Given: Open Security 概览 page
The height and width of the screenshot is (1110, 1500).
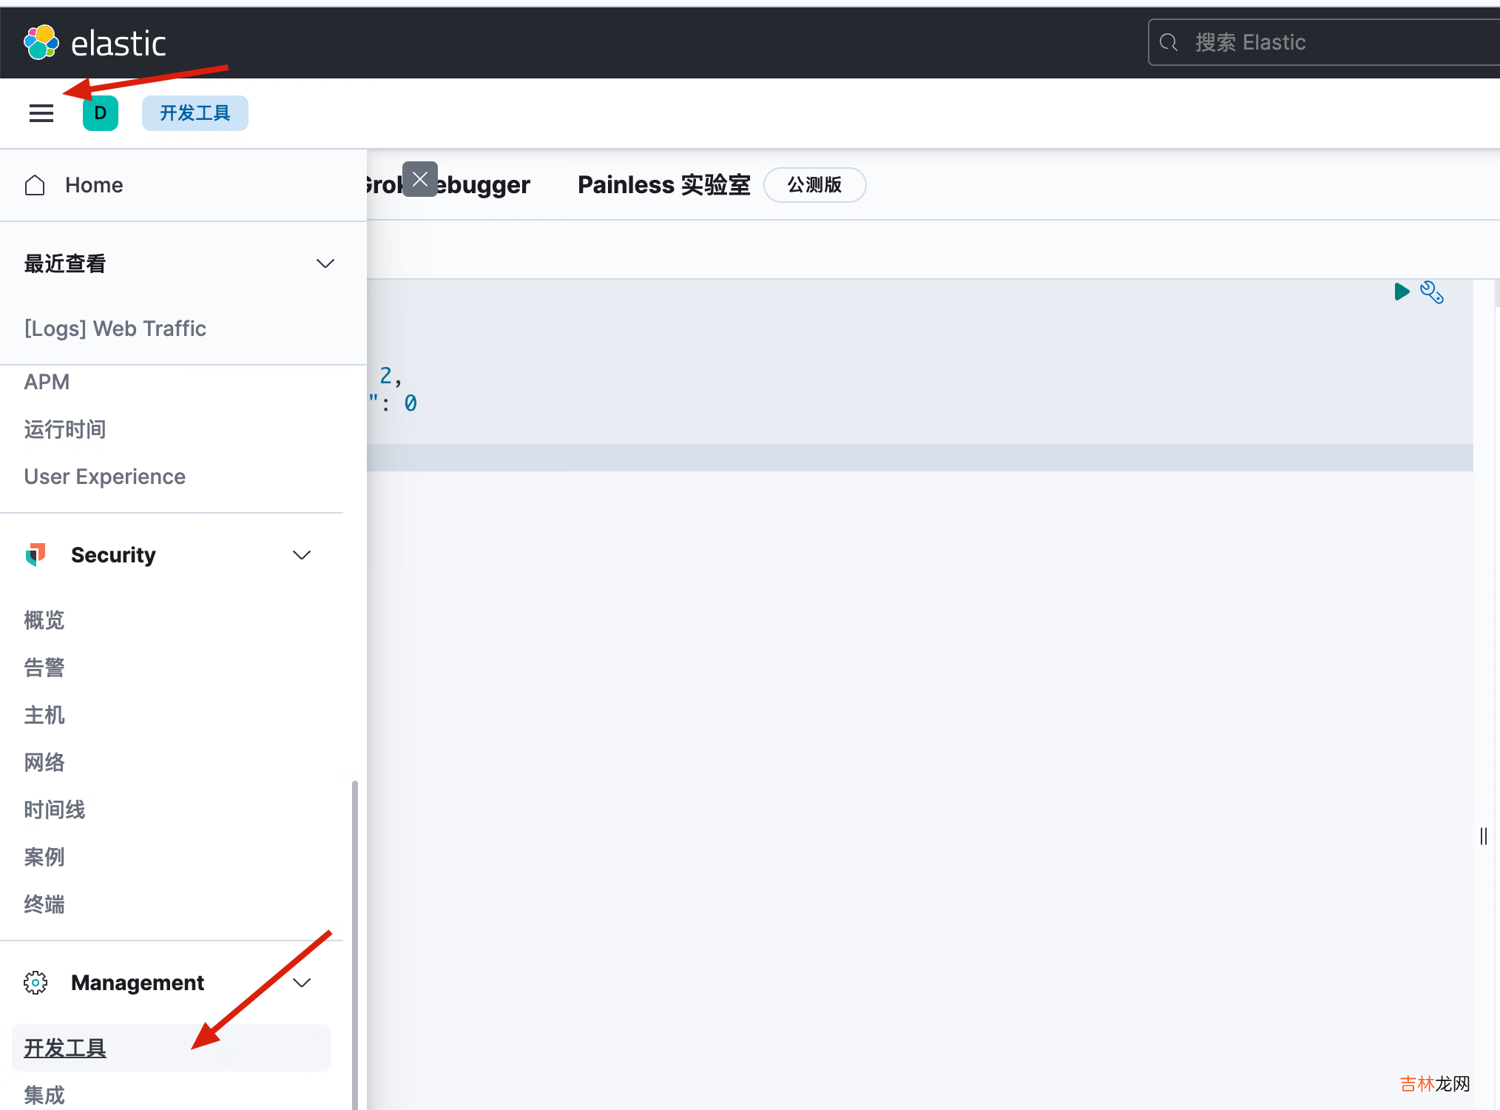Looking at the screenshot, I should tap(44, 620).
